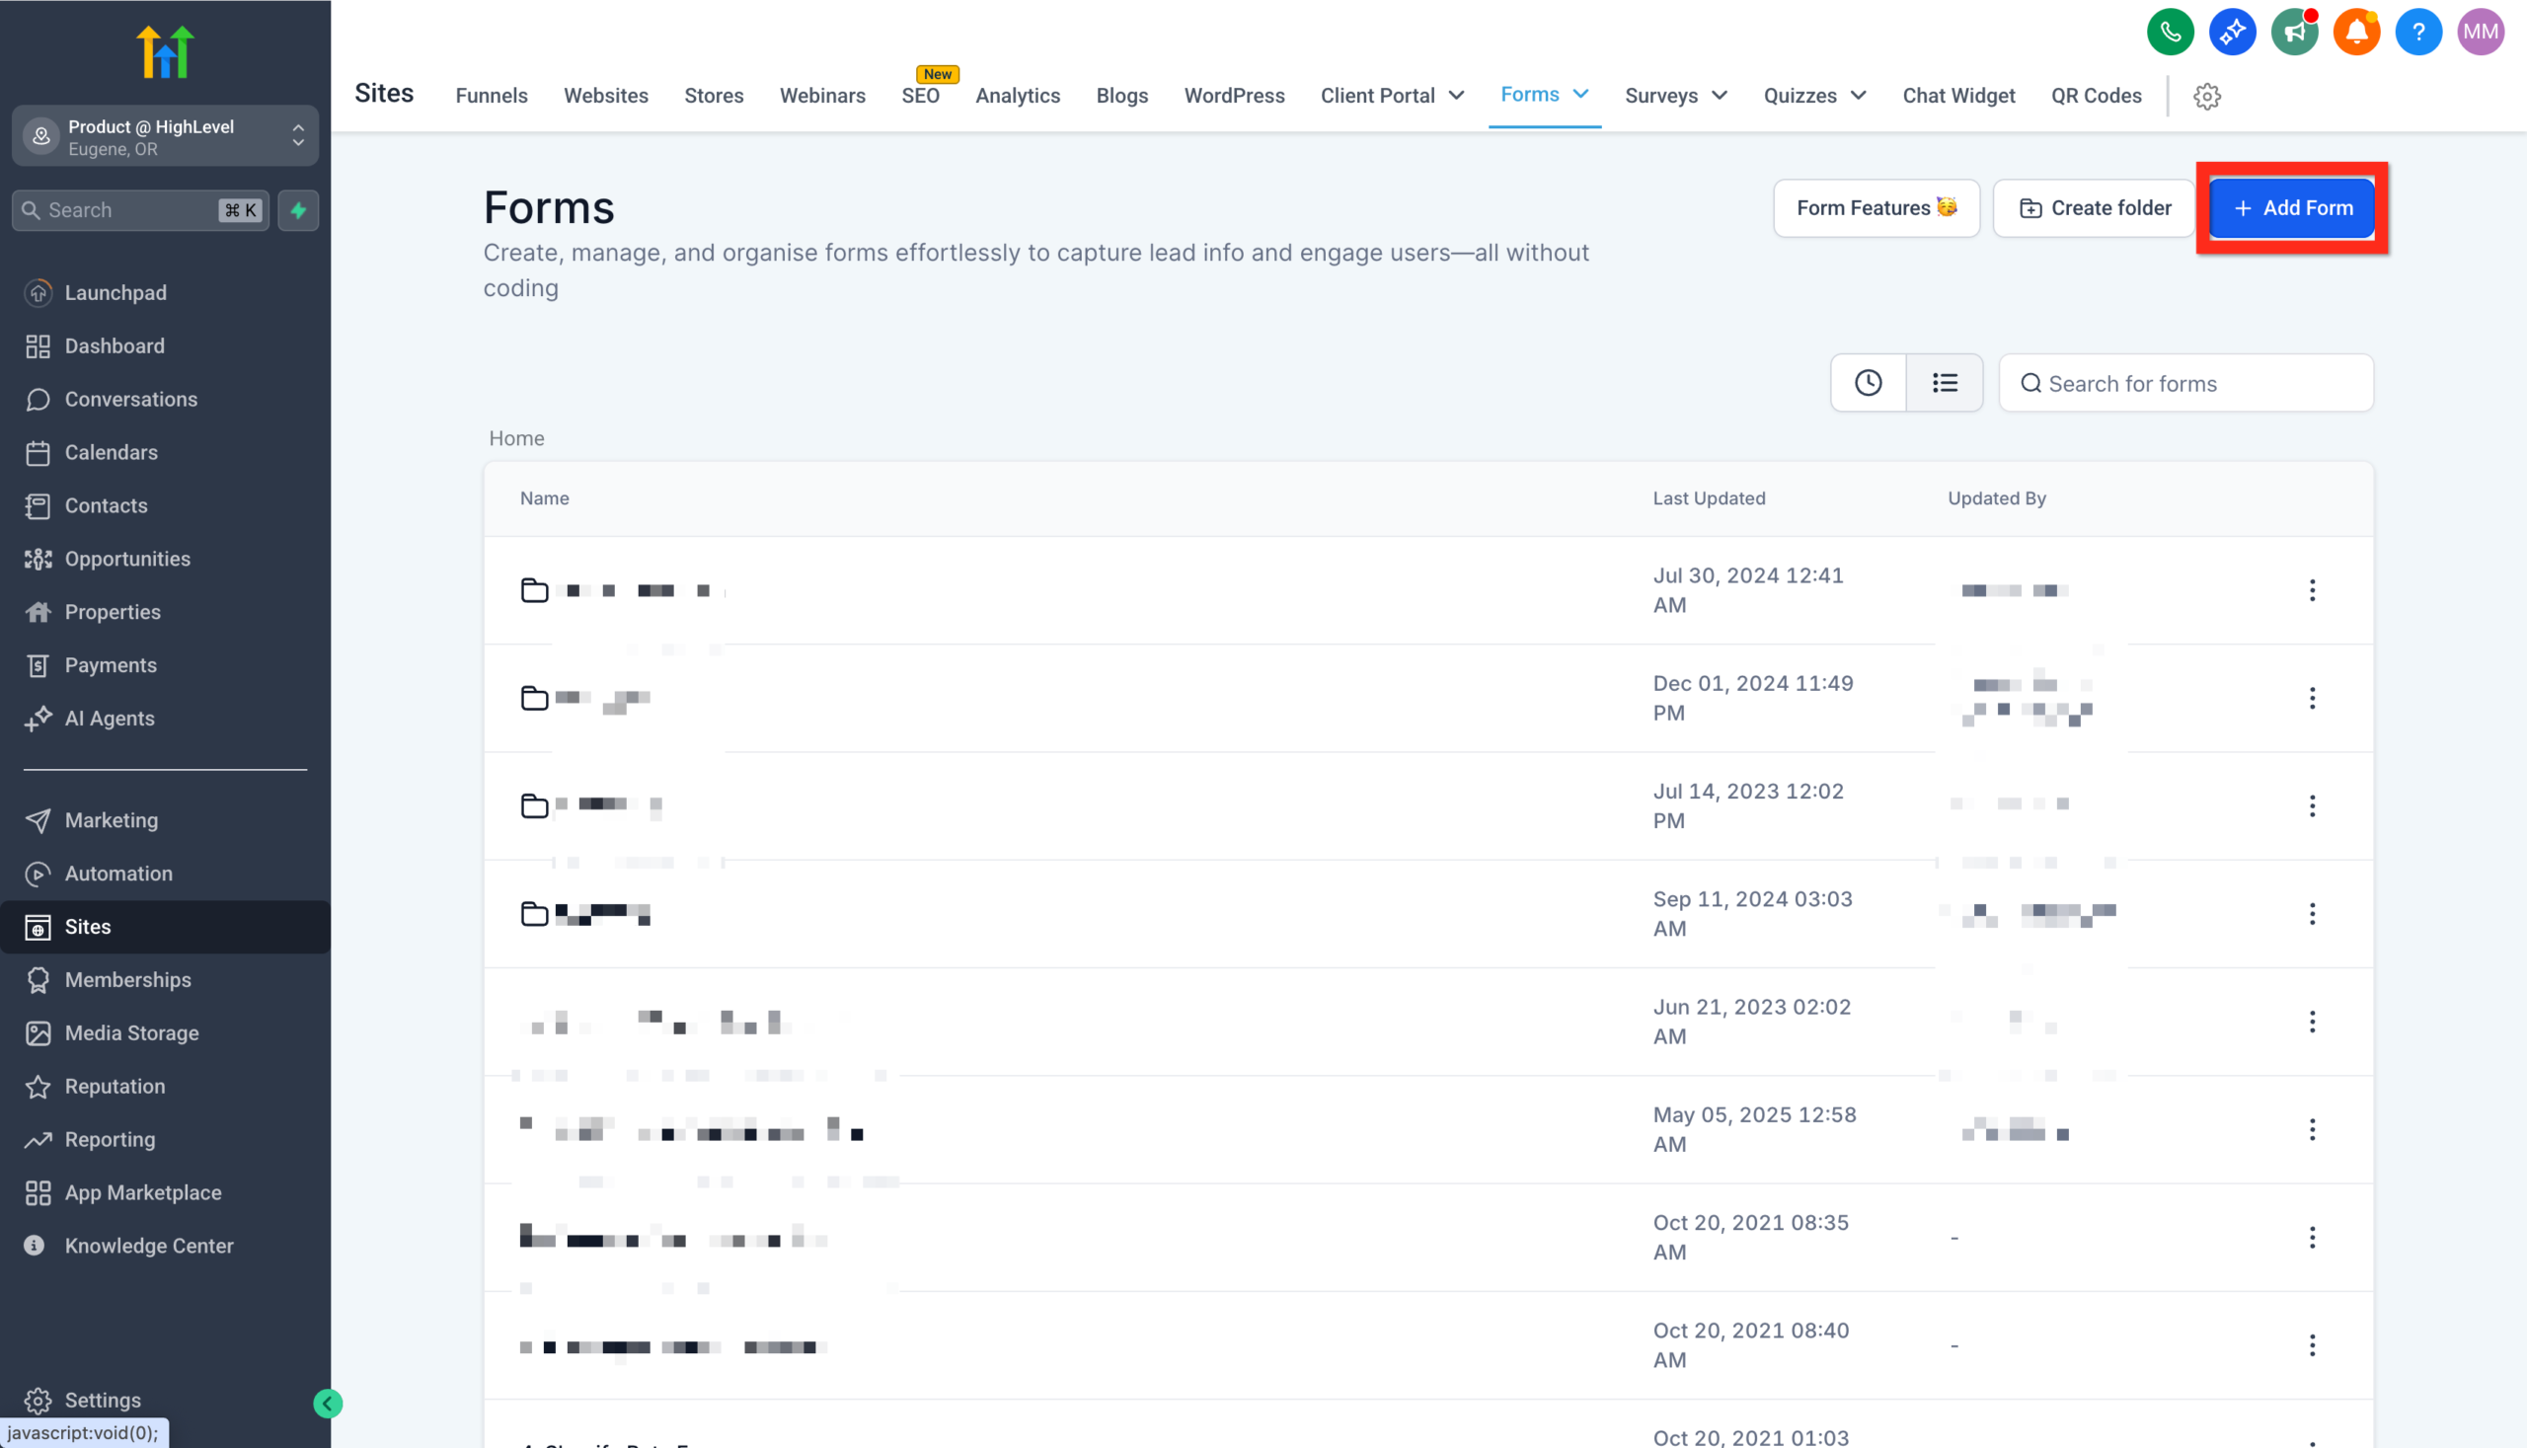Screen dimensions: 2527x1448
Task: Toggle the recent forms clock view
Action: click(1868, 382)
